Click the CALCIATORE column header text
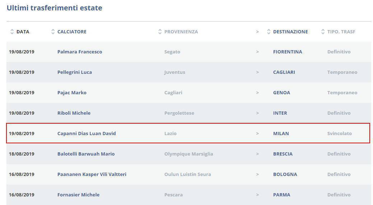 [x=72, y=32]
